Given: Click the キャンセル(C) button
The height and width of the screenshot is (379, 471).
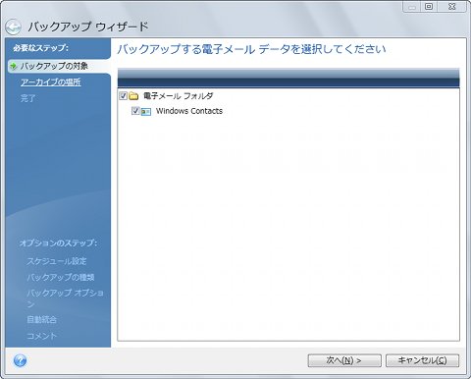Looking at the screenshot, I should pos(422,360).
